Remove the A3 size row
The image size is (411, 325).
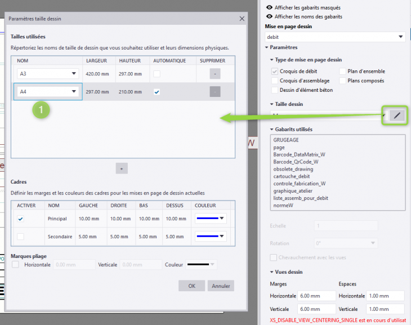coord(215,74)
